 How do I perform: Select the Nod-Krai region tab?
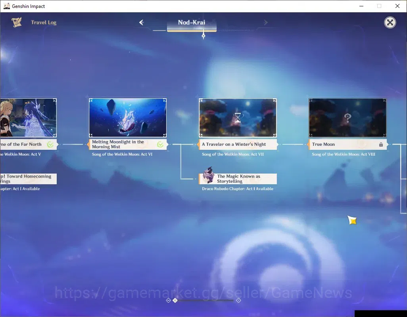(x=192, y=23)
